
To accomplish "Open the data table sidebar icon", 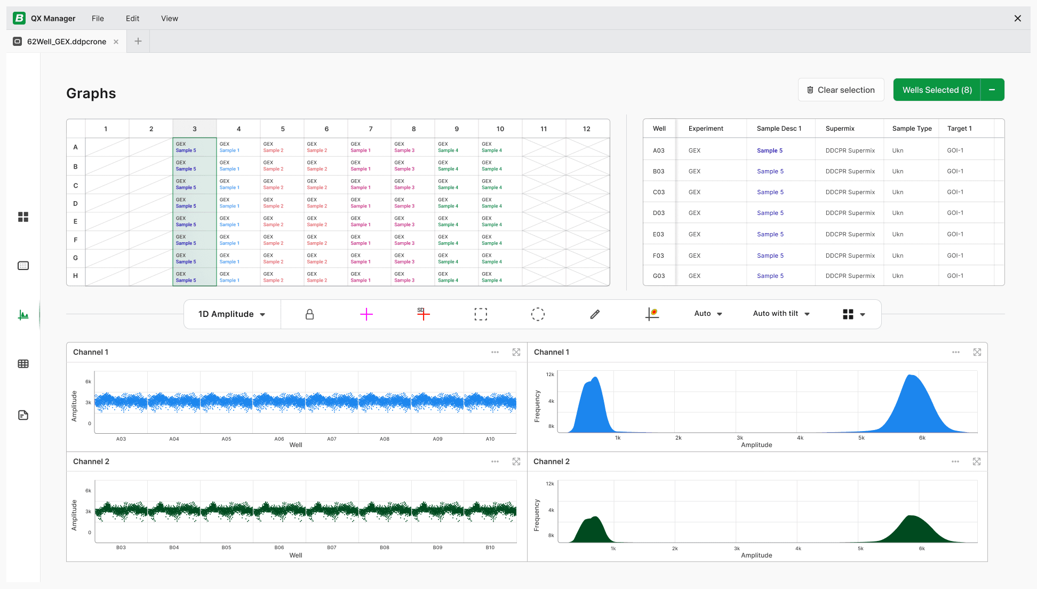I will [23, 364].
